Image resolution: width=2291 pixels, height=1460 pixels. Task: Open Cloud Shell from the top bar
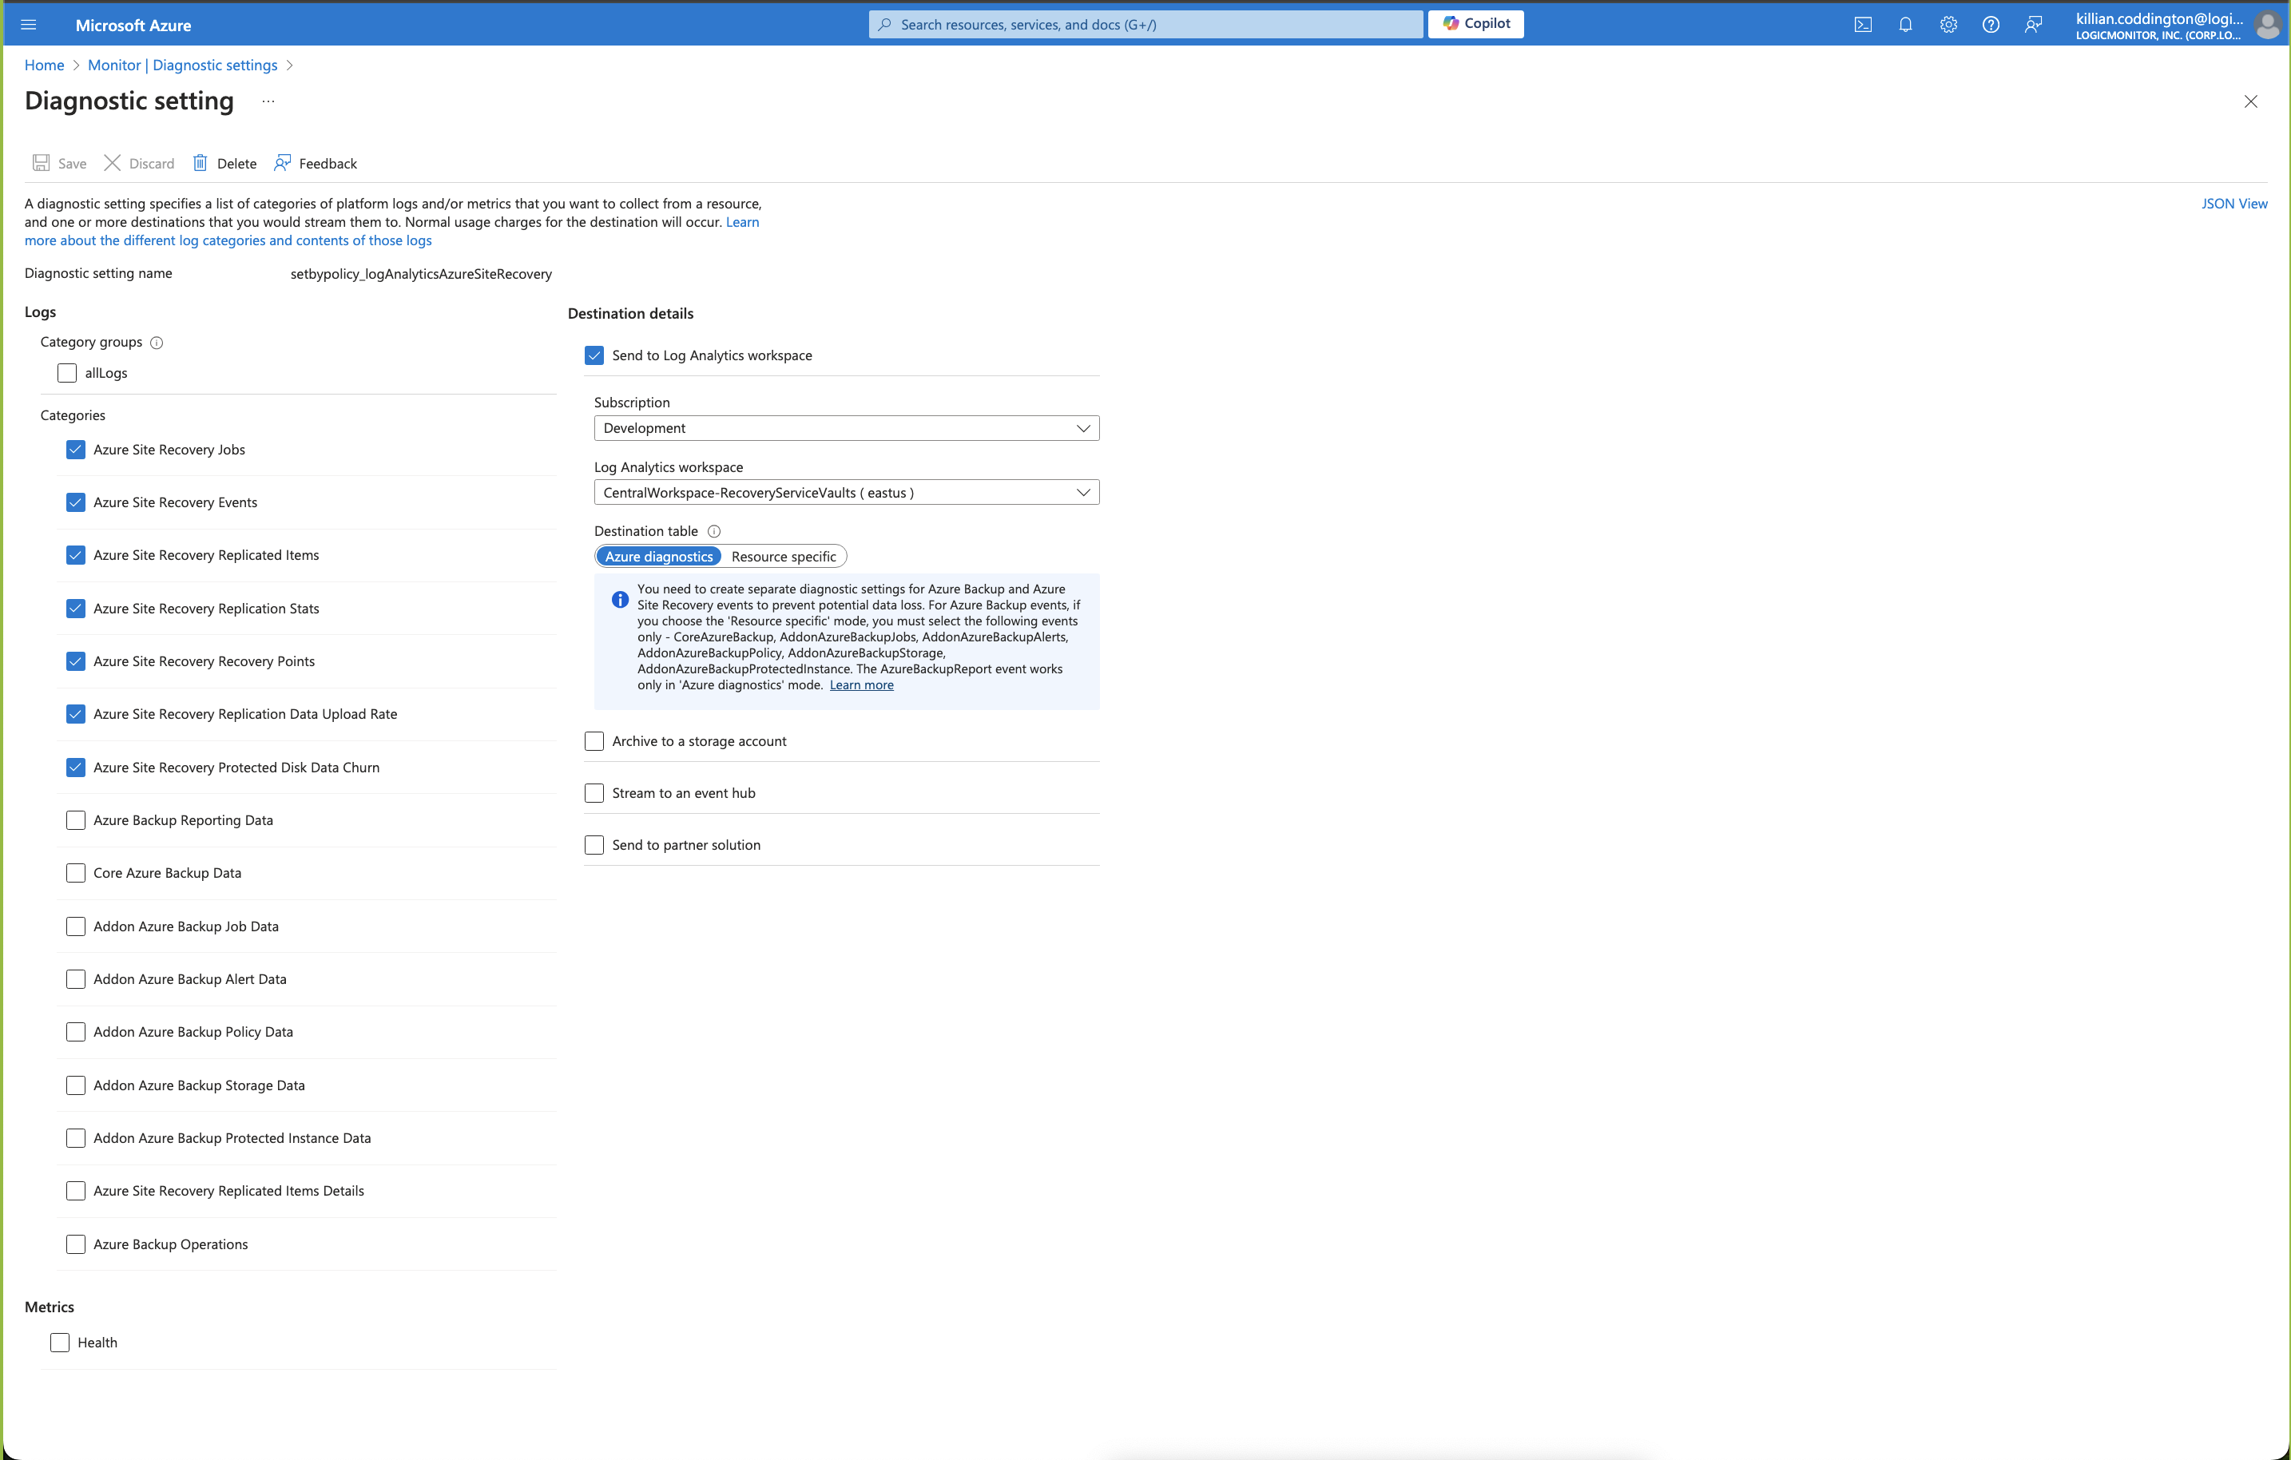pyautogui.click(x=1863, y=25)
